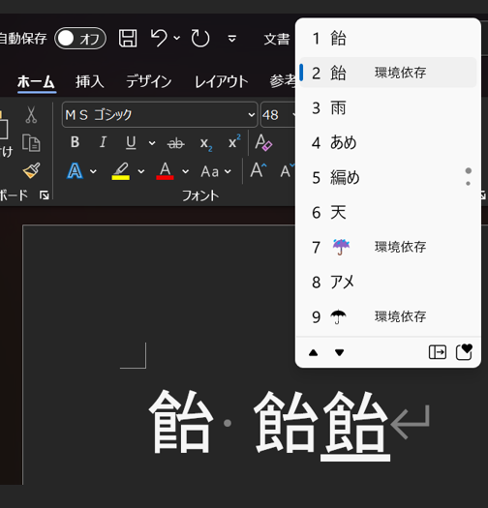
Task: Toggle Underline formatting
Action: coord(131,142)
